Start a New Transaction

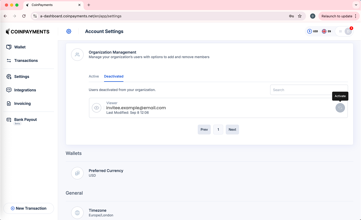(x=29, y=208)
